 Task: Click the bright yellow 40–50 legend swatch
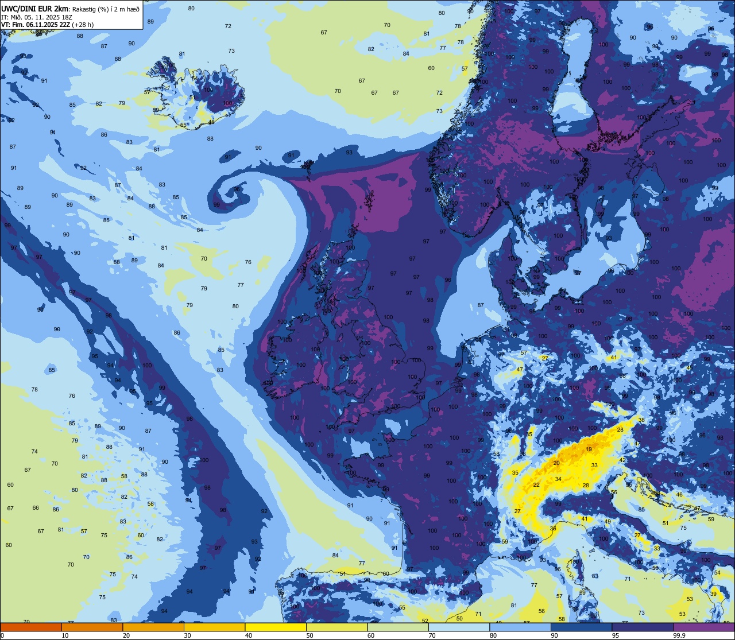pyautogui.click(x=276, y=627)
